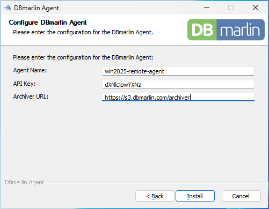Click the DBmarlin logo banner
Viewport: 269px width, 209px height.
coord(226,29)
